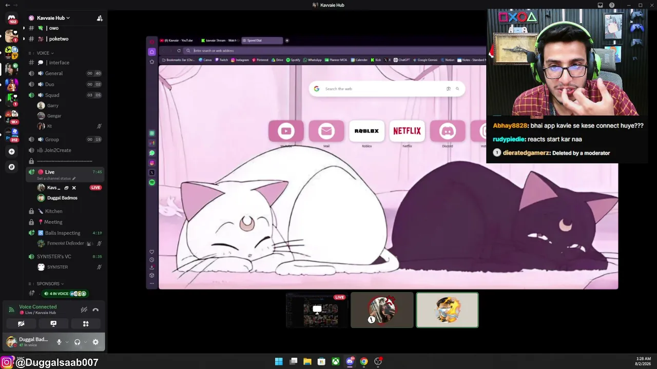Switch to the Kavvaie YouTube browser tab
657x369 pixels.
tap(178, 40)
